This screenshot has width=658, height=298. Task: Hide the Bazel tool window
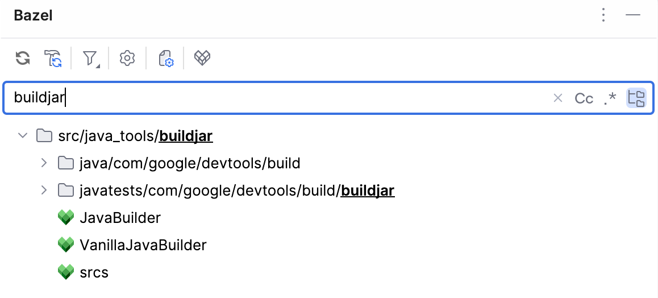click(633, 15)
